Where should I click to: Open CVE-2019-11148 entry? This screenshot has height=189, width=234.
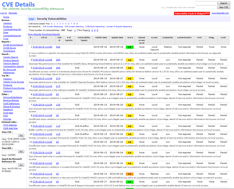(42, 78)
